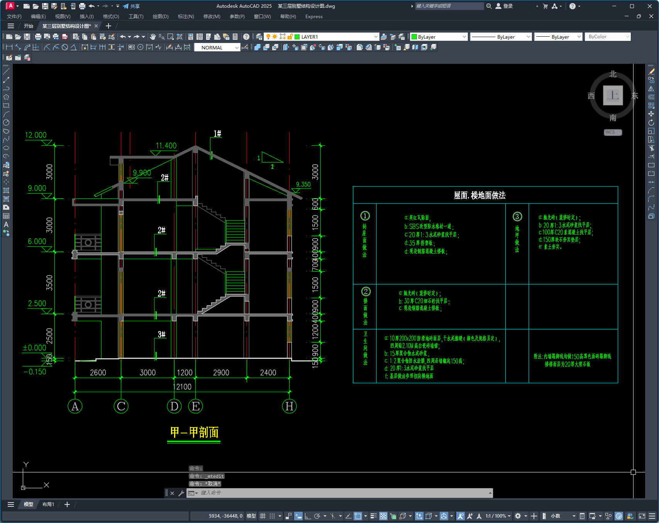Open the 标注(N) menu

[186, 17]
